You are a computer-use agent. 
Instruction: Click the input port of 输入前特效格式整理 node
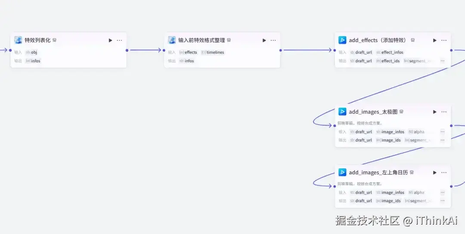point(164,50)
